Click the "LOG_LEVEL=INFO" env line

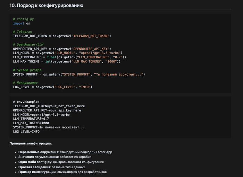point(26,132)
